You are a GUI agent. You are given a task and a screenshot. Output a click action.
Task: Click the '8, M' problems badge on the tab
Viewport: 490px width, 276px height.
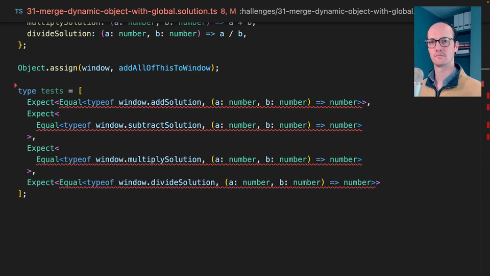click(228, 11)
